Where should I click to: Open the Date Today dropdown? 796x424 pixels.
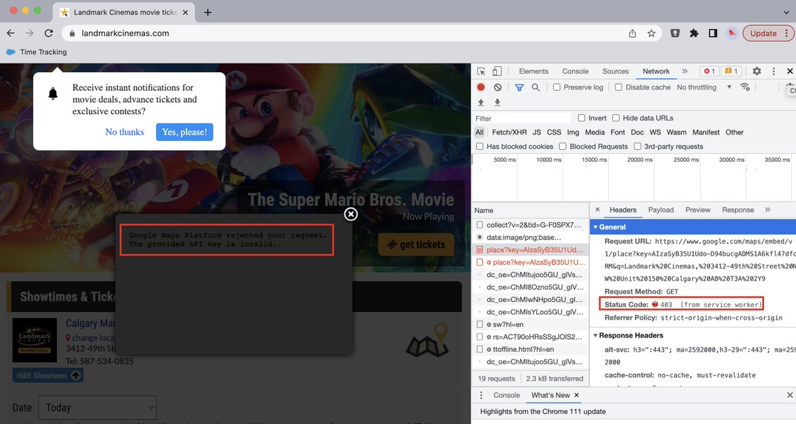(98, 407)
